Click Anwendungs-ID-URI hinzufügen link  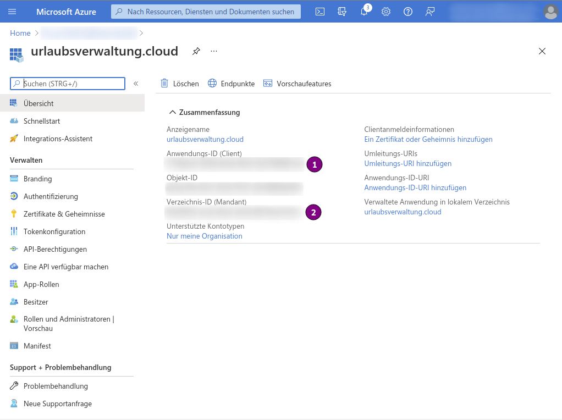pyautogui.click(x=415, y=187)
